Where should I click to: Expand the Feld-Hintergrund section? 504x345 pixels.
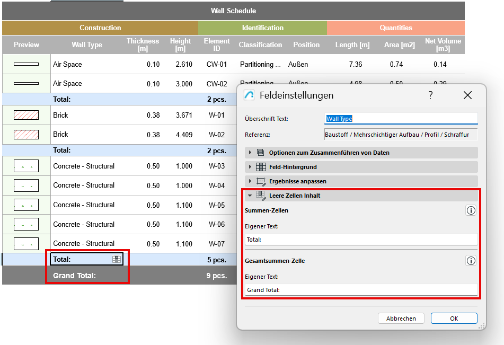click(x=250, y=167)
